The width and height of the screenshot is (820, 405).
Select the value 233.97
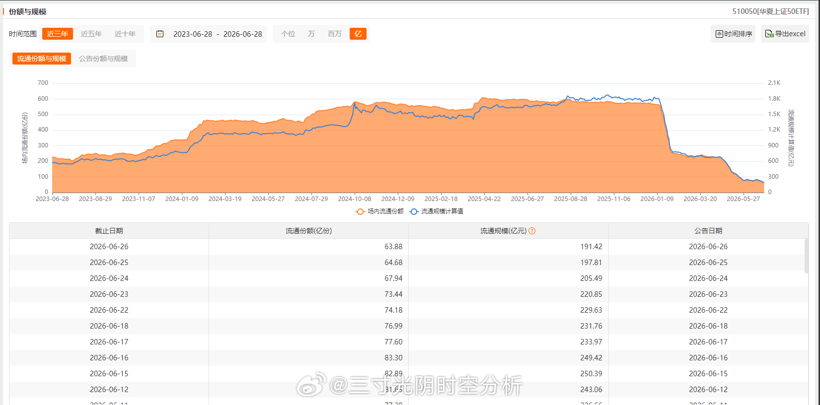(591, 342)
